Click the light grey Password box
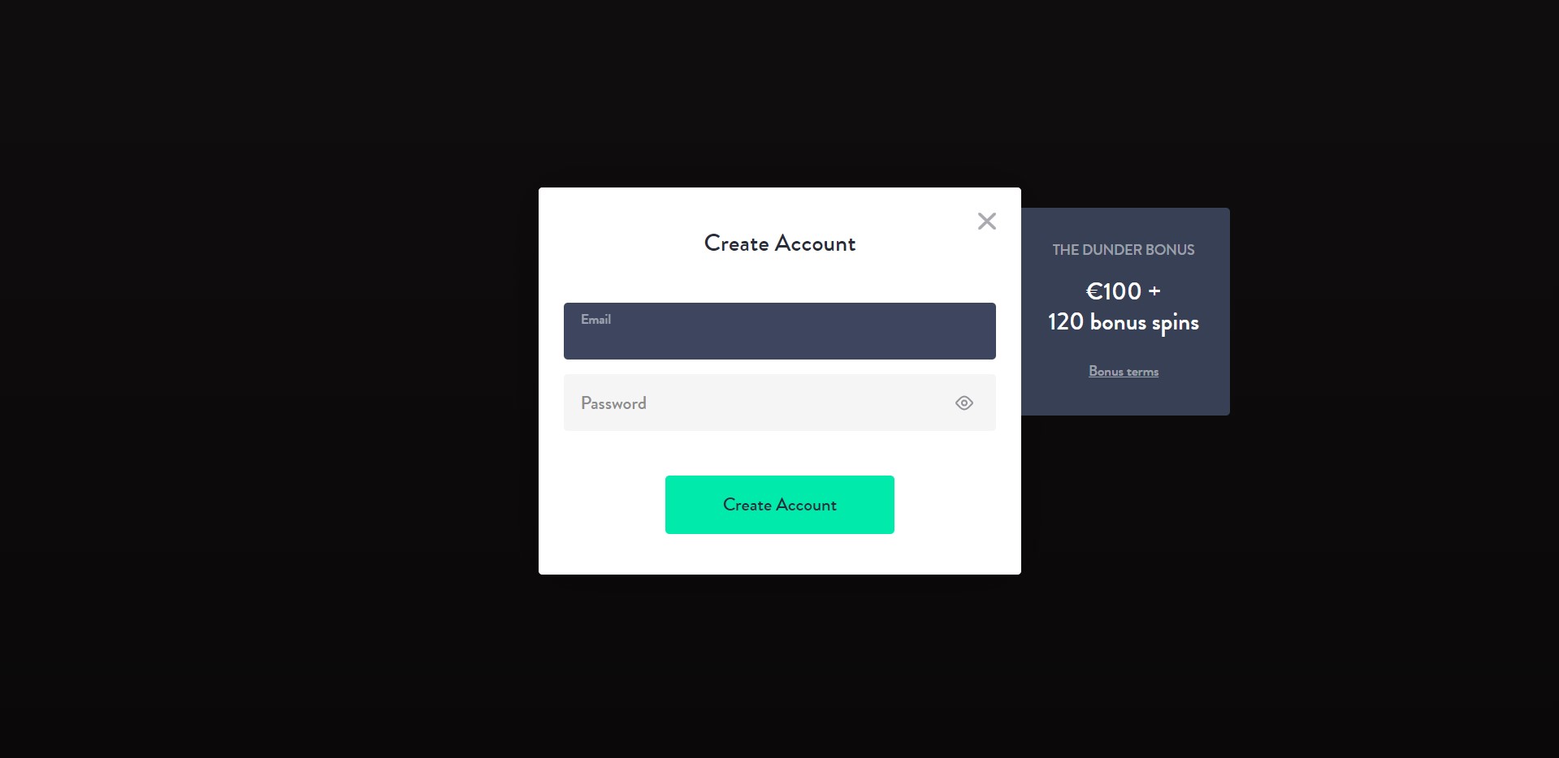This screenshot has height=758, width=1559. pos(780,403)
